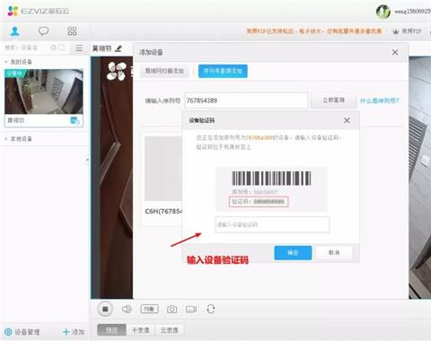Switch to the serial number add tab
431x341 pixels.
[x=223, y=71]
